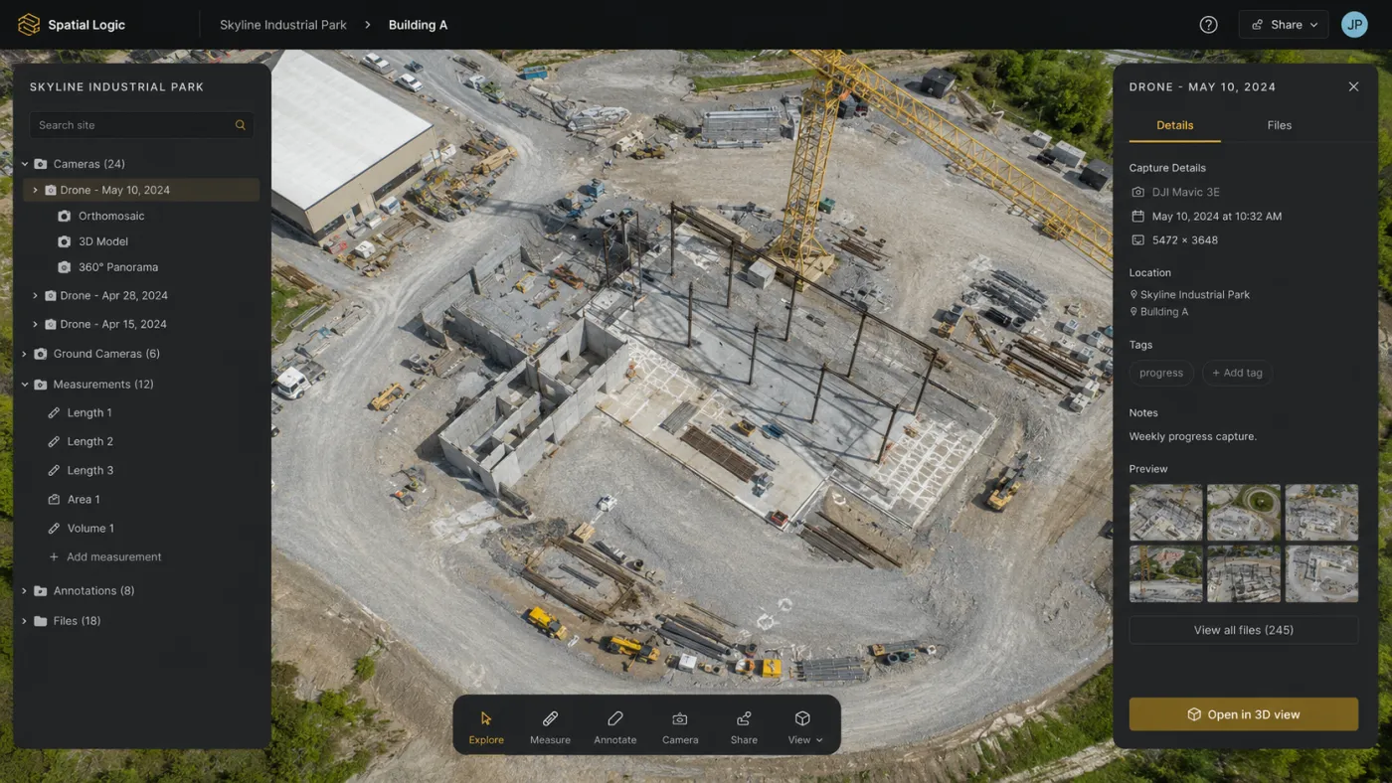Click the ruler icon beside Length 2

55,441
